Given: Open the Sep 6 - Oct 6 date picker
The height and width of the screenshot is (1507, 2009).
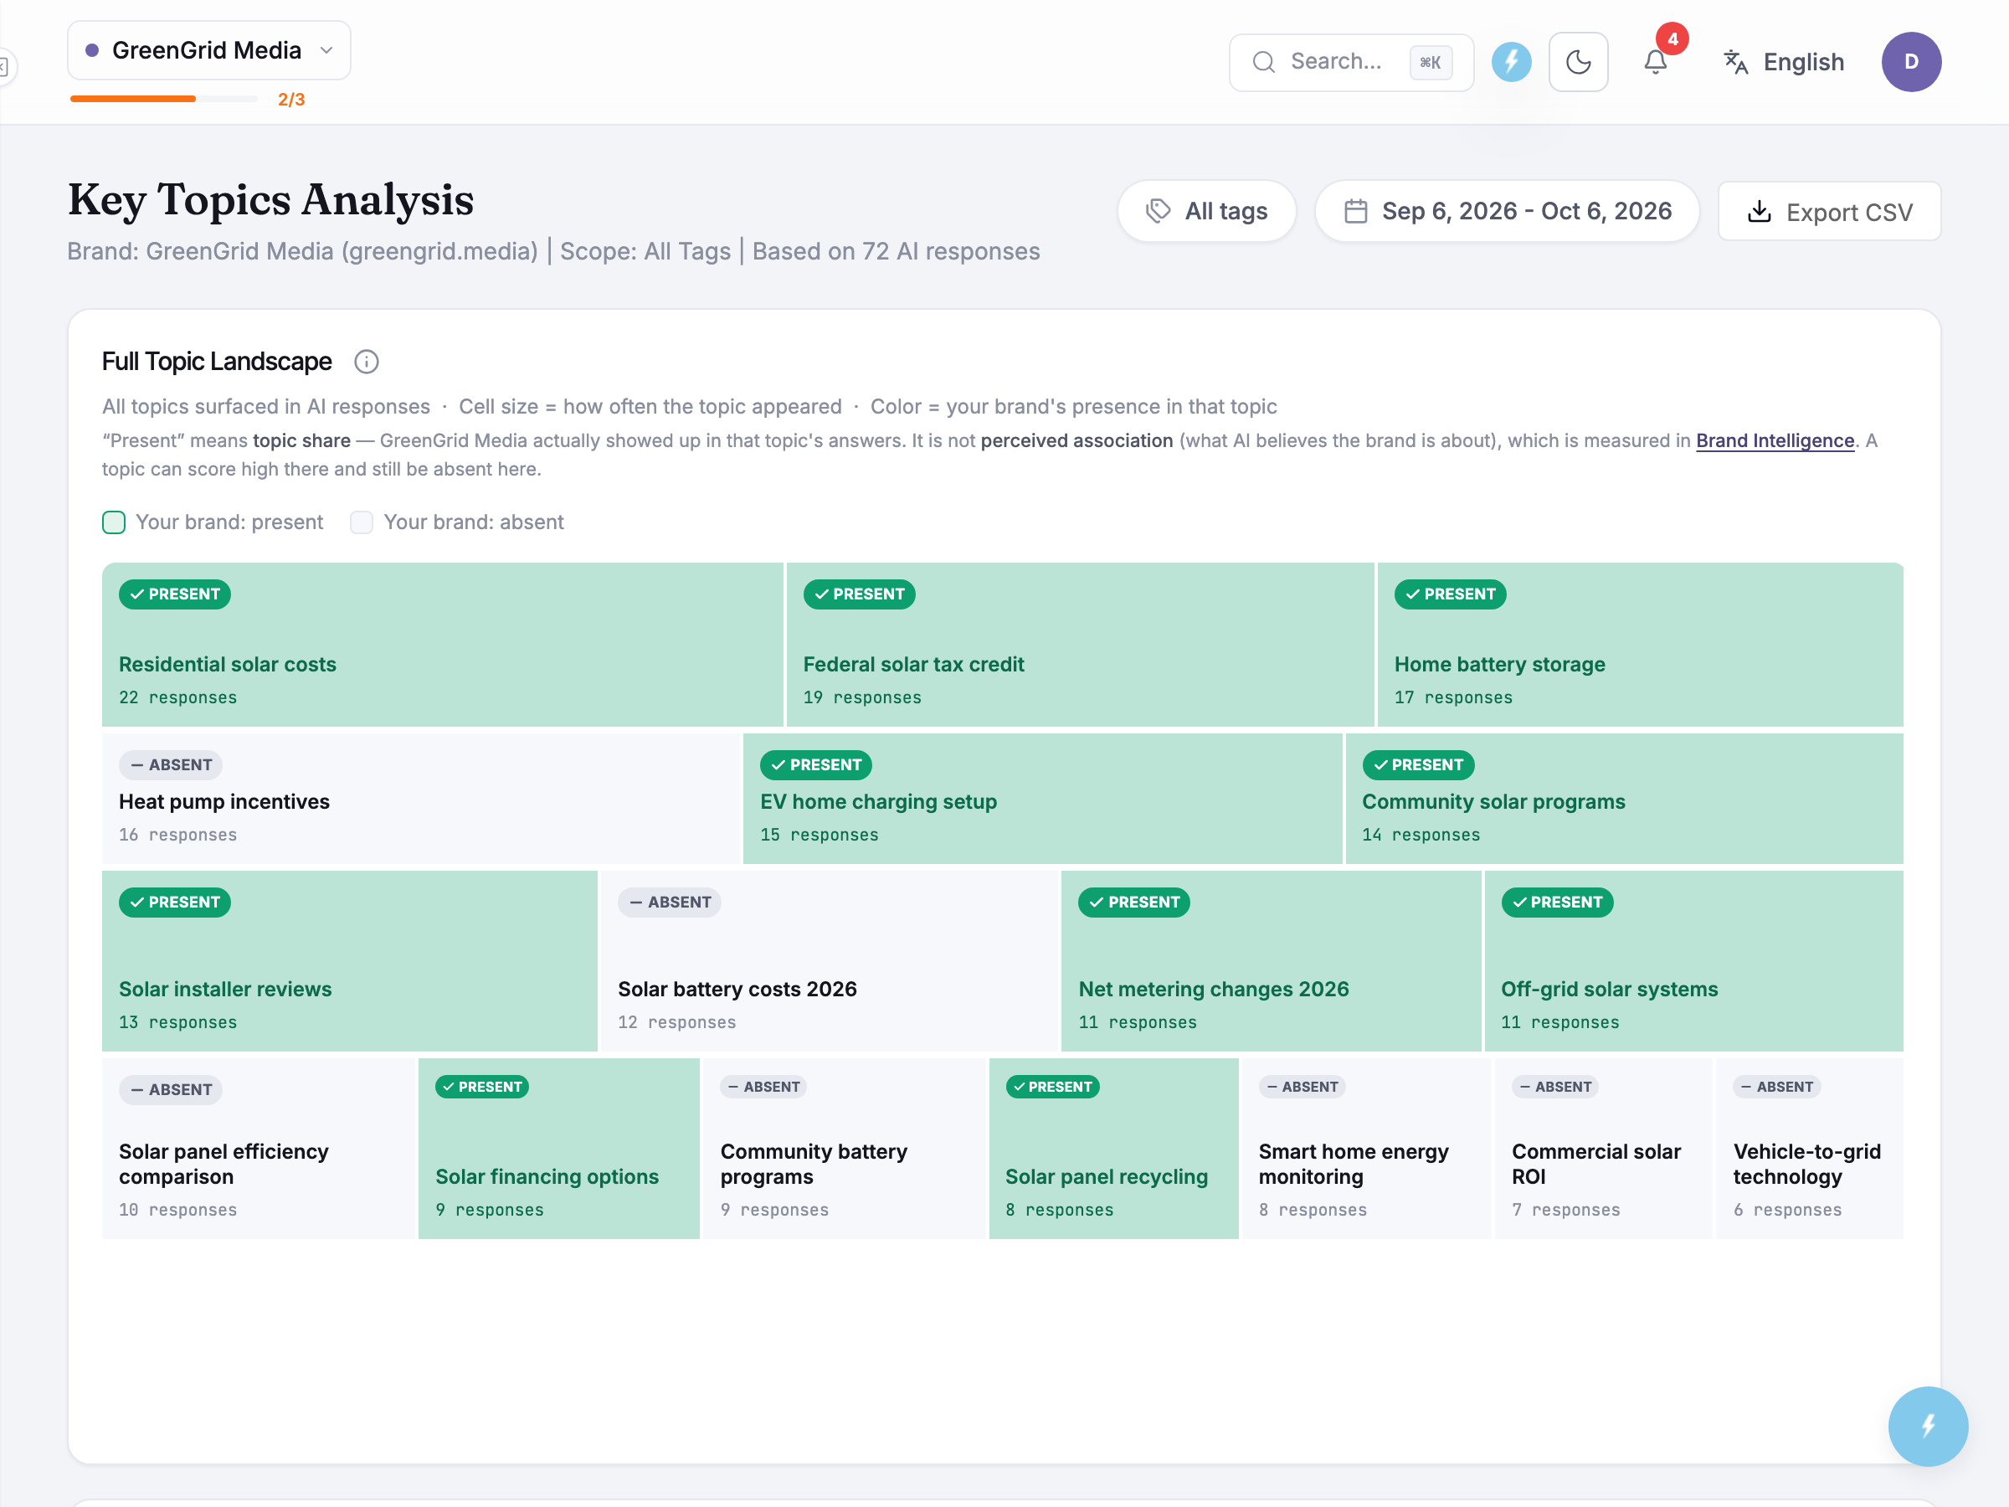Looking at the screenshot, I should [1507, 212].
